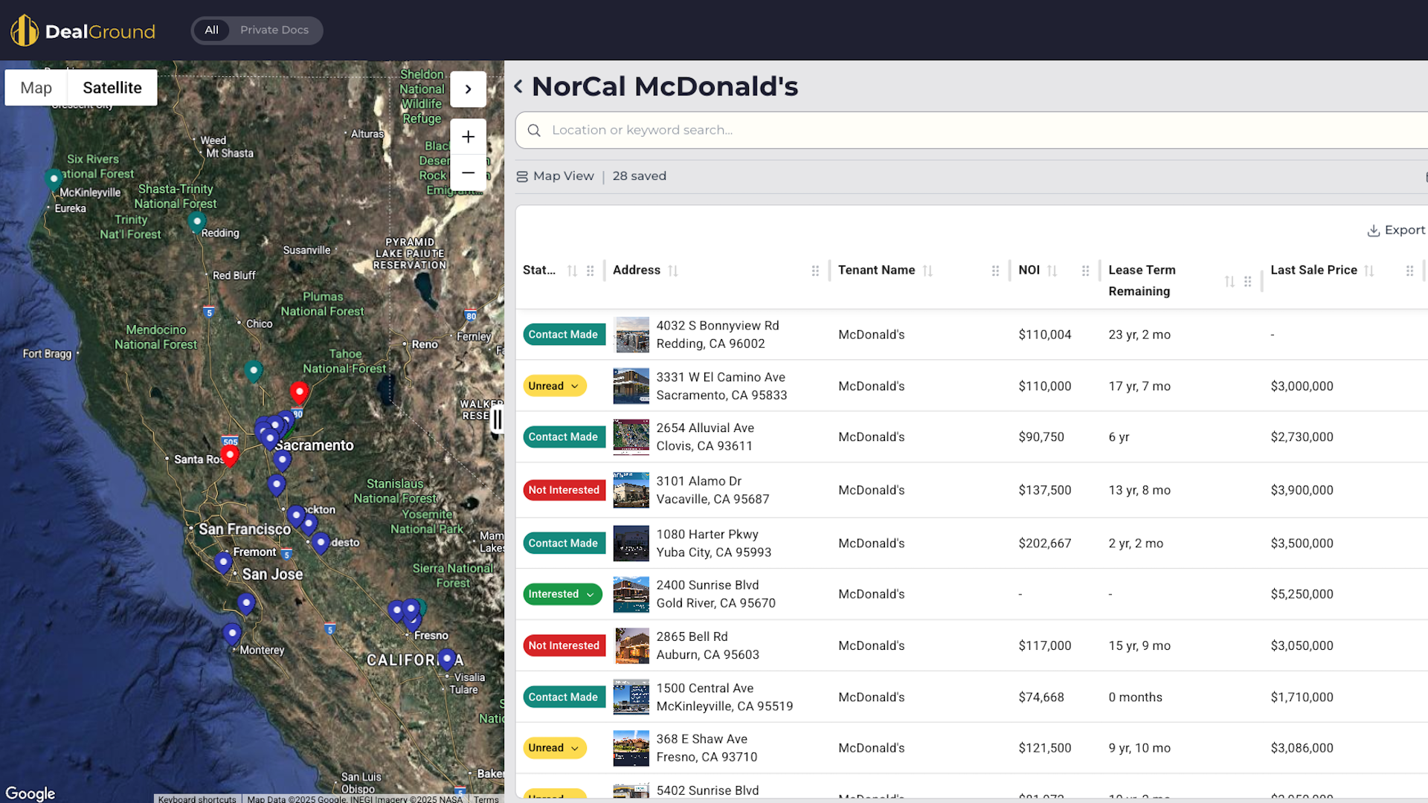1428x803 pixels.
Task: Open Interested status dropdown for Gold River
Action: 562,594
